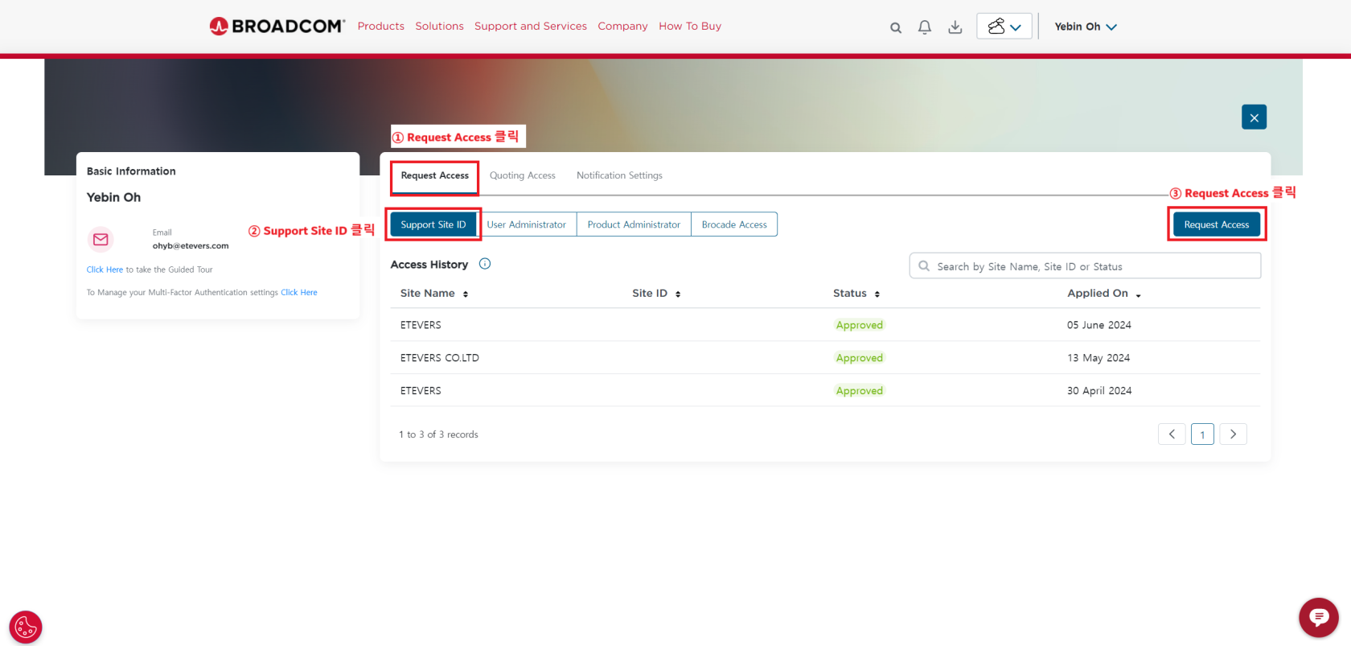Screen dimensions: 1351x646
Task: Sort table by Site Name column
Action: tap(433, 294)
